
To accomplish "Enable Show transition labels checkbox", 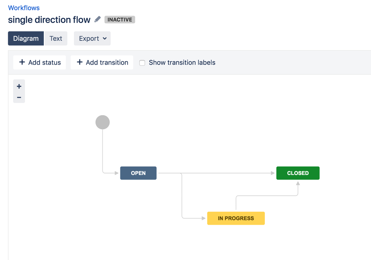I will [x=142, y=63].
